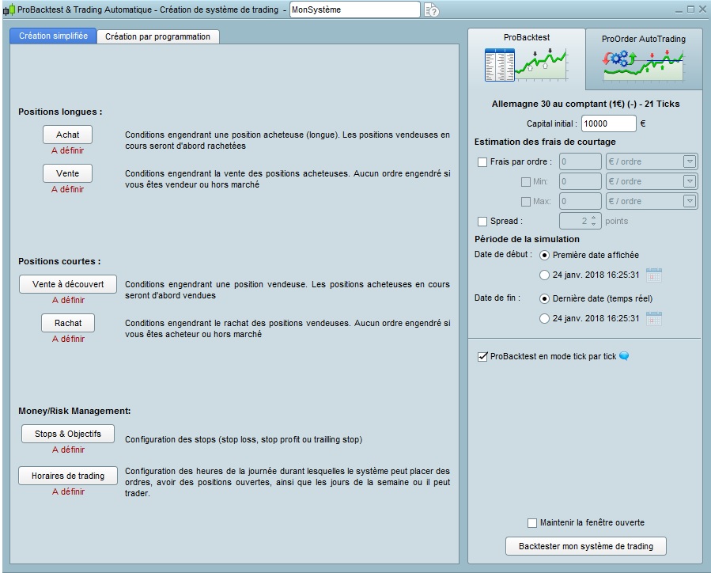Tick the Min fee checkbox

point(526,182)
